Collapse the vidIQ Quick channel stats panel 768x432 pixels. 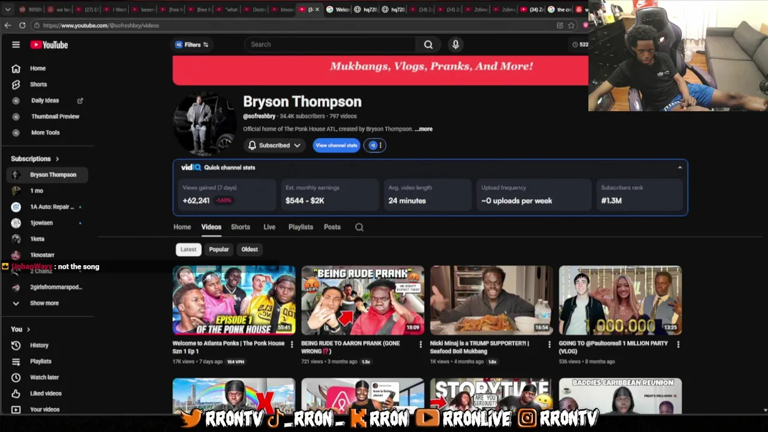(680, 168)
